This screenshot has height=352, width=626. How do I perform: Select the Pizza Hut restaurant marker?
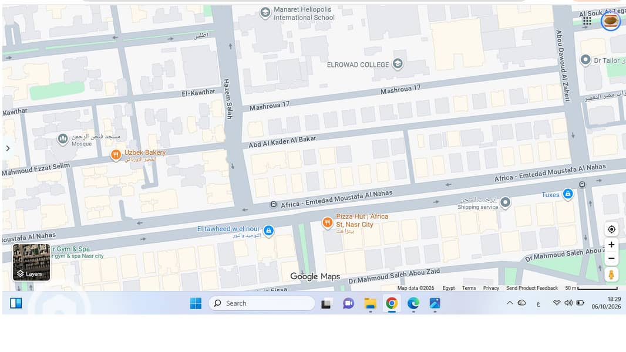click(327, 222)
